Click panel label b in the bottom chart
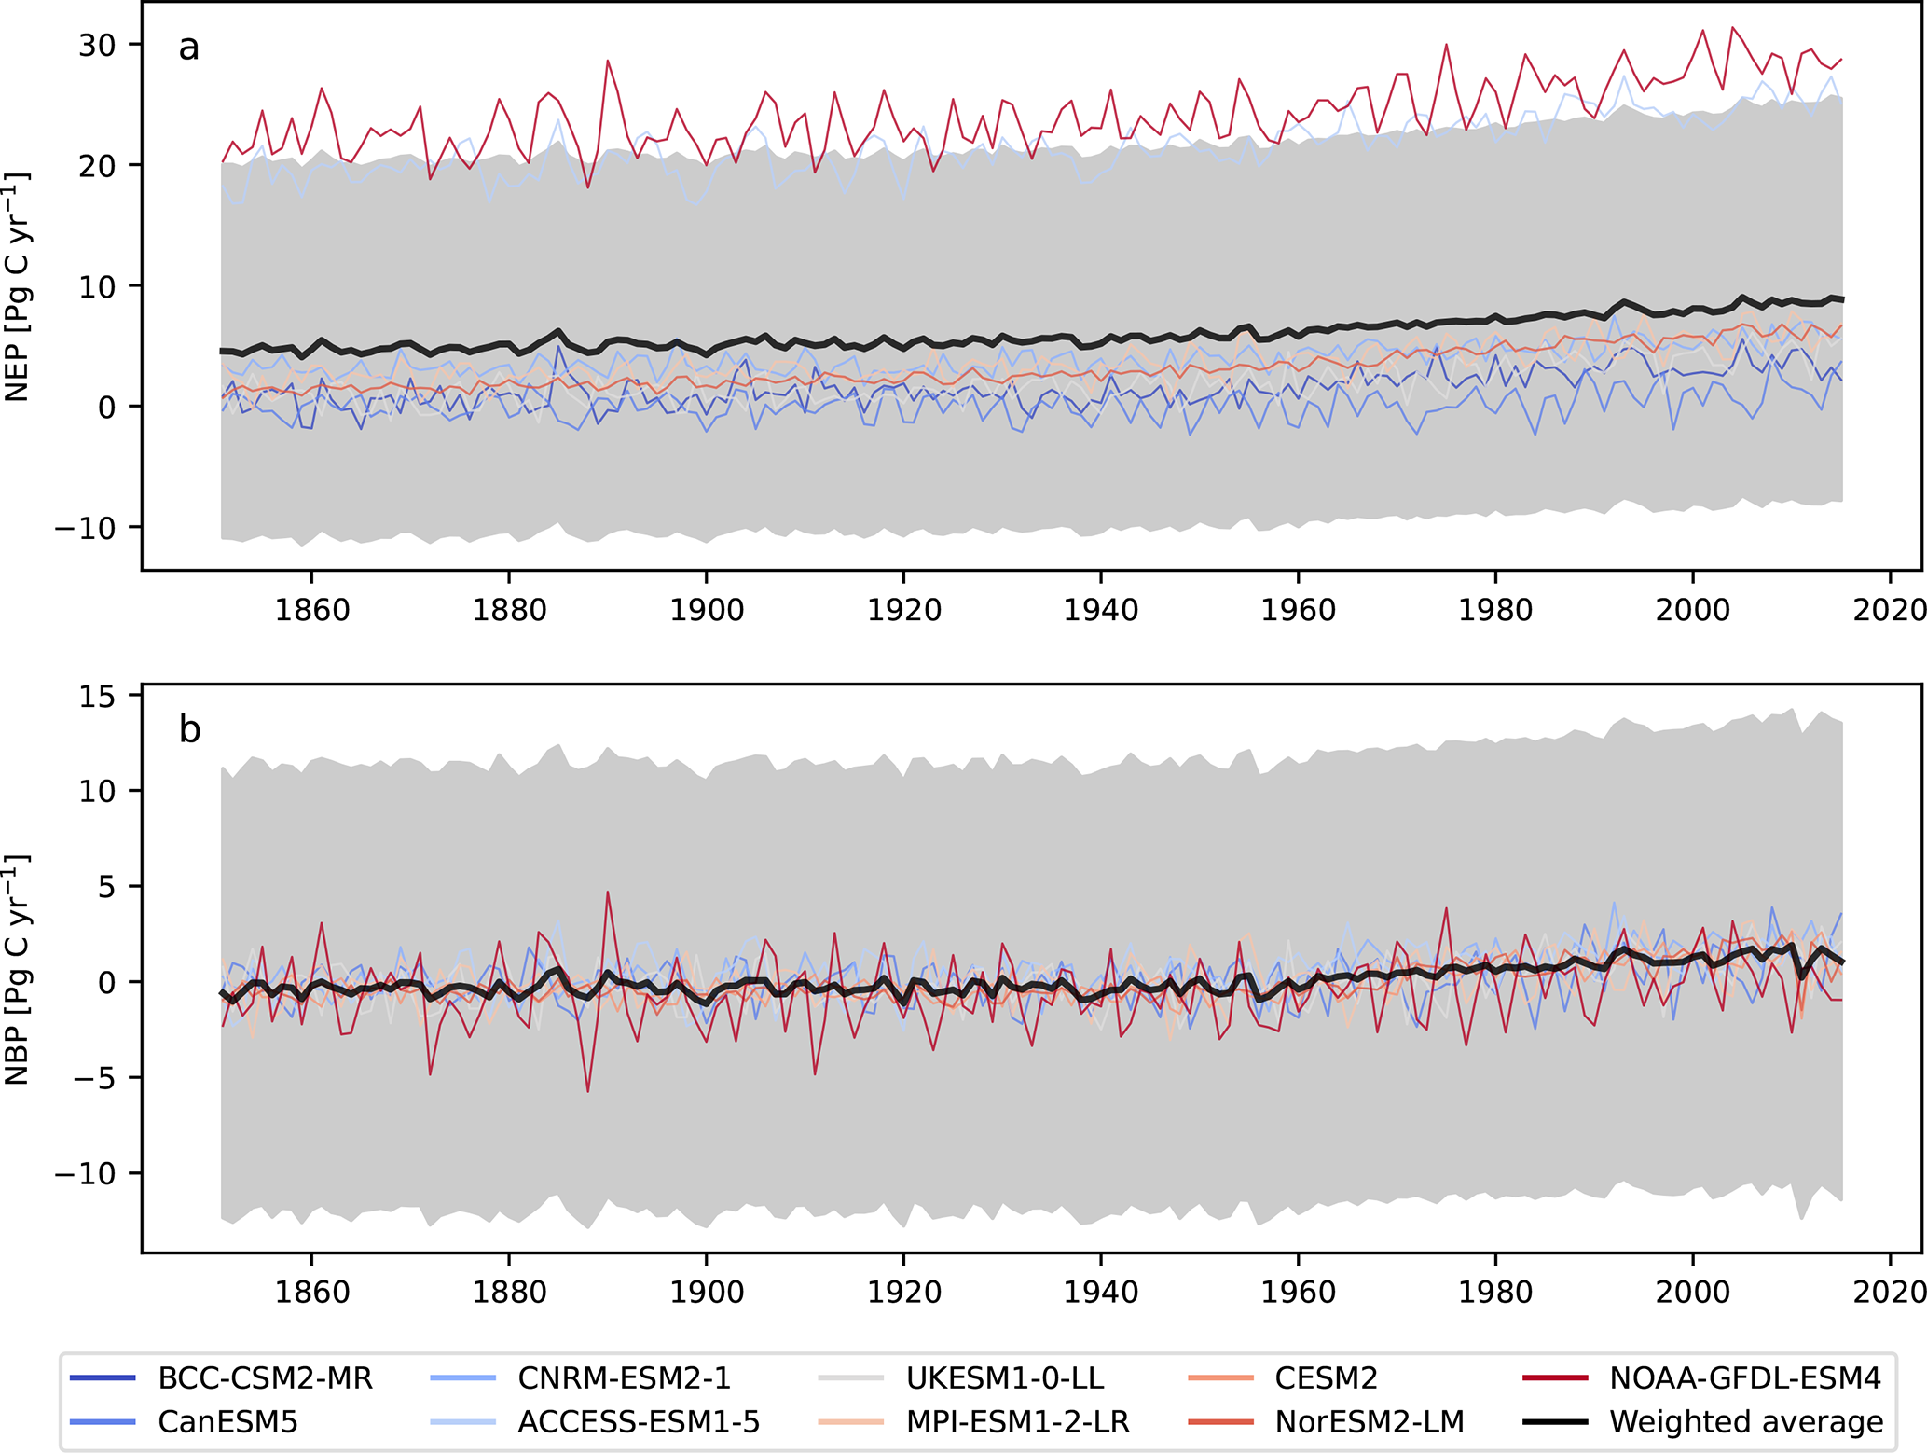 pyautogui.click(x=189, y=729)
